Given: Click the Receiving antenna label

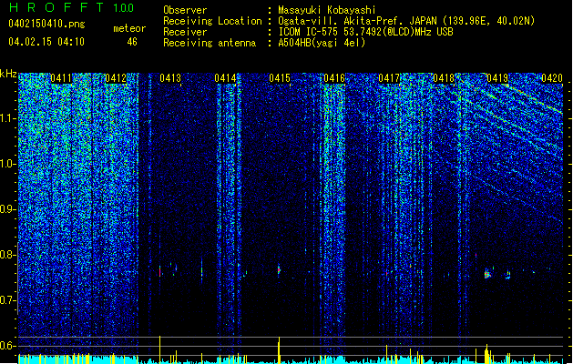Looking at the screenshot, I should tap(210, 43).
